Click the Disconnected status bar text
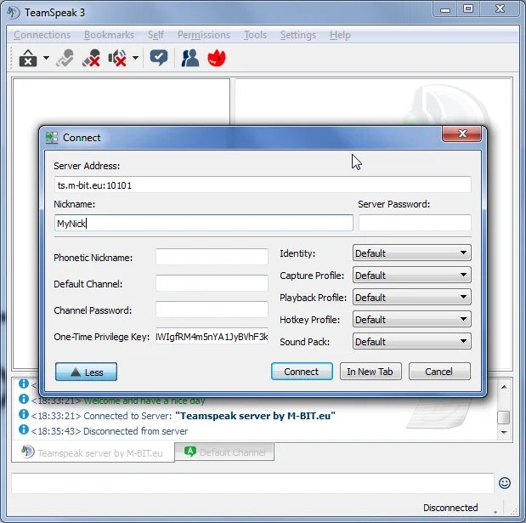The image size is (526, 523). point(450,508)
